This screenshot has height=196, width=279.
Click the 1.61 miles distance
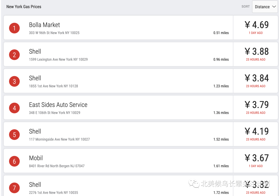tap(221, 166)
